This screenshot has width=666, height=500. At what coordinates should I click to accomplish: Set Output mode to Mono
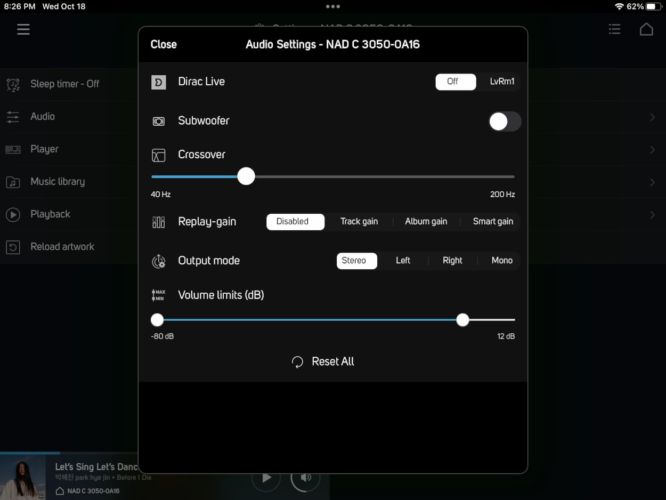(x=502, y=261)
